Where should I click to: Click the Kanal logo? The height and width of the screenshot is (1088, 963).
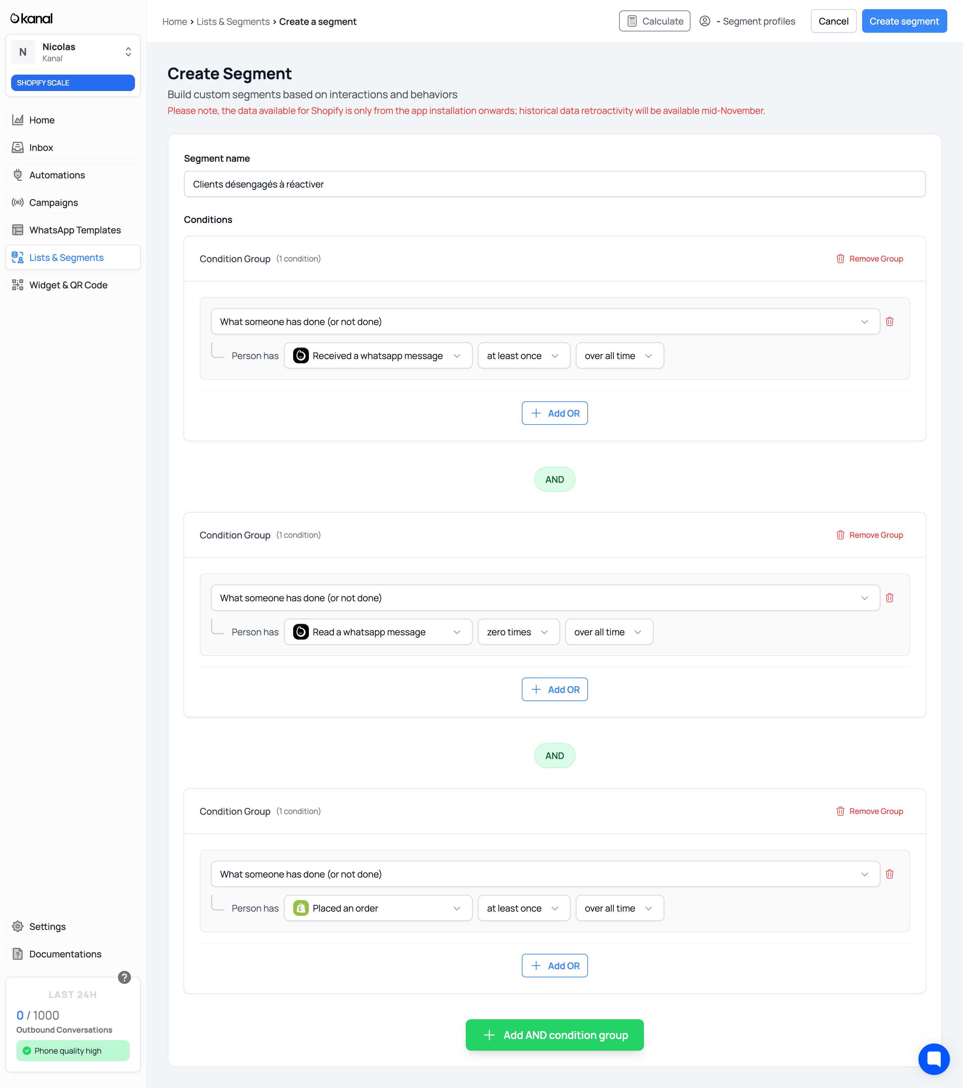point(31,19)
